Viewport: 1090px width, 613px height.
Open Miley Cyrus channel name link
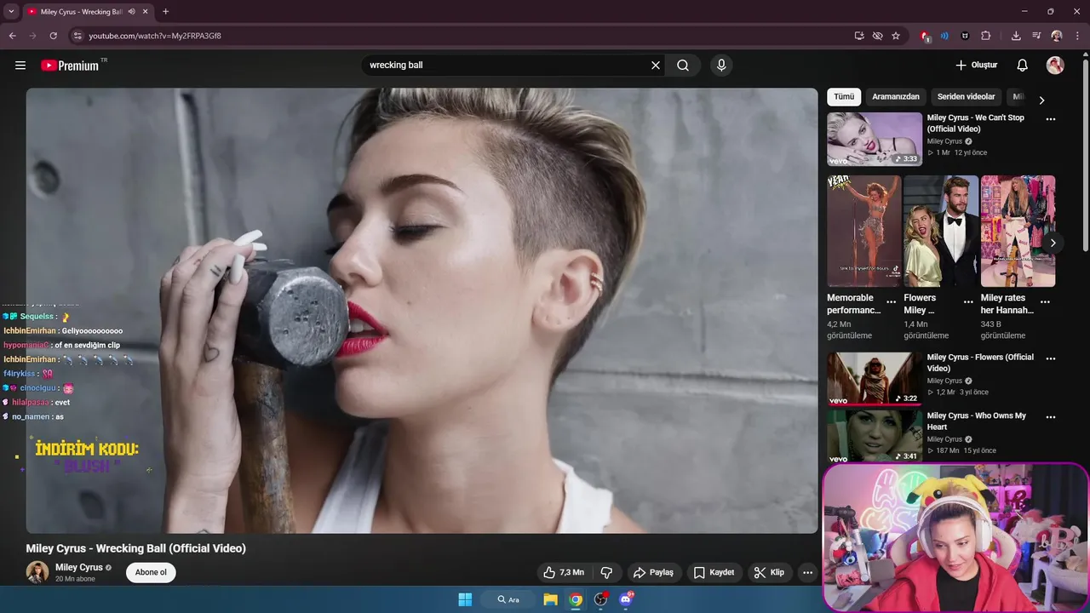coord(79,567)
